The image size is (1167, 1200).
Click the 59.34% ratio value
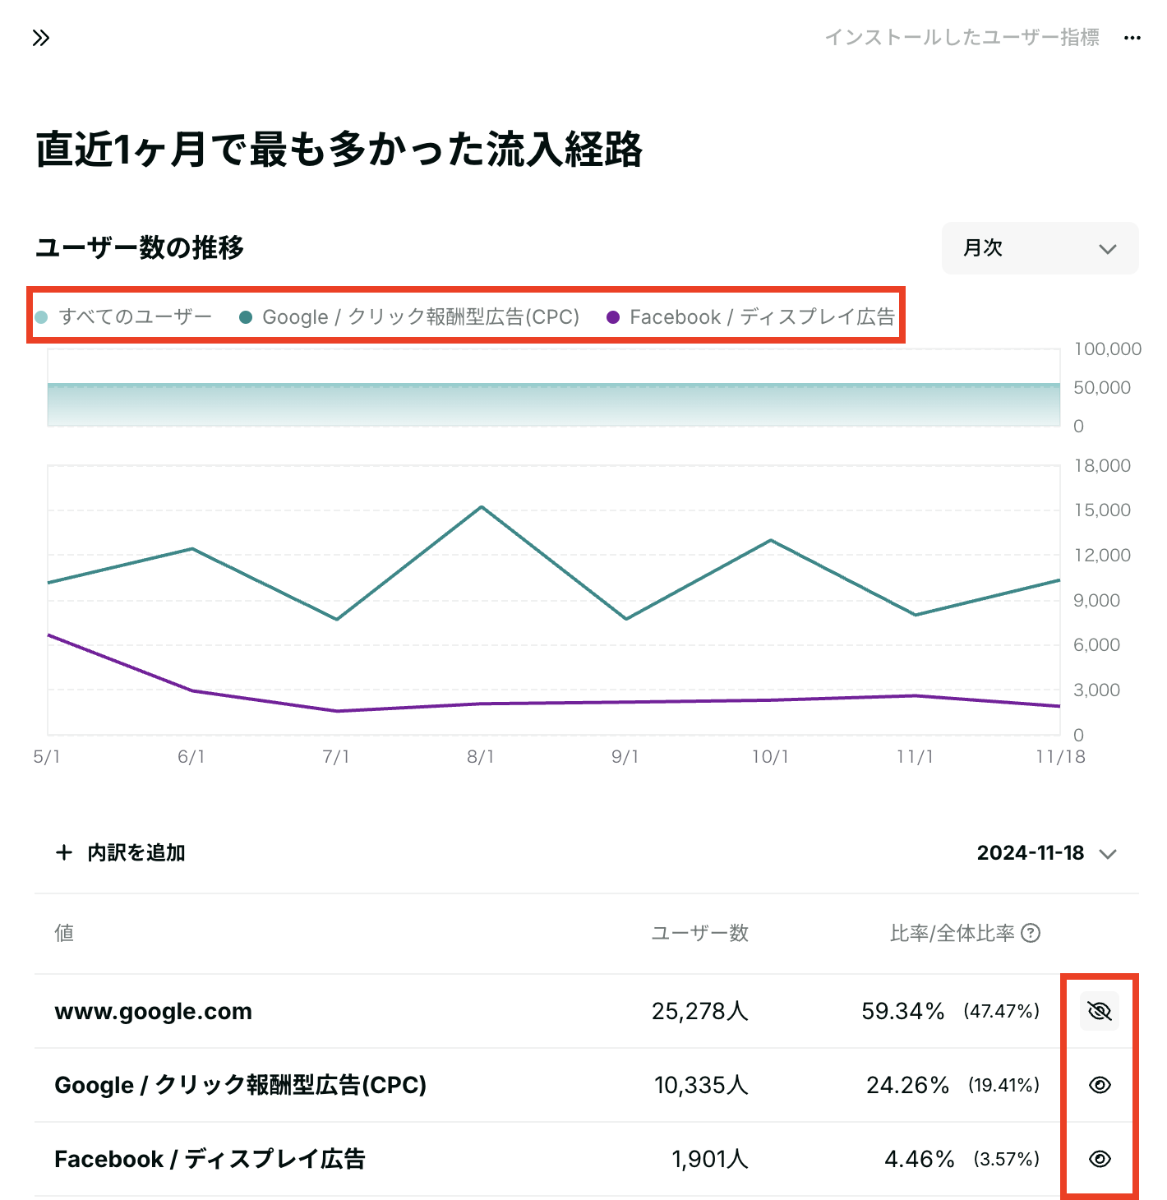(x=903, y=1011)
